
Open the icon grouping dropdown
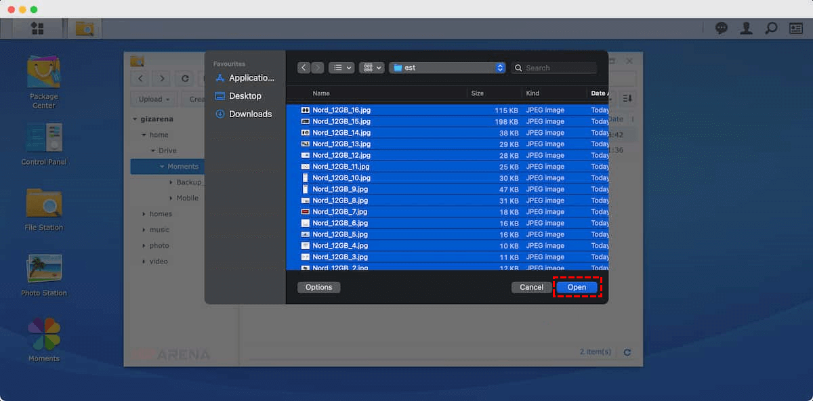pyautogui.click(x=372, y=68)
